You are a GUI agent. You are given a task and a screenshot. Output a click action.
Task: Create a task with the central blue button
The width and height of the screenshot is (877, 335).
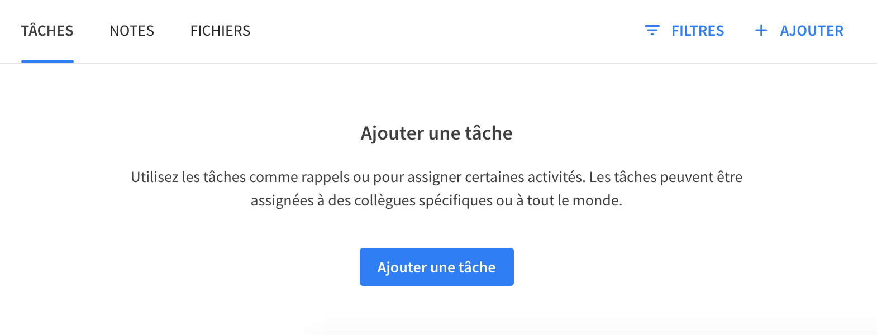click(x=437, y=267)
